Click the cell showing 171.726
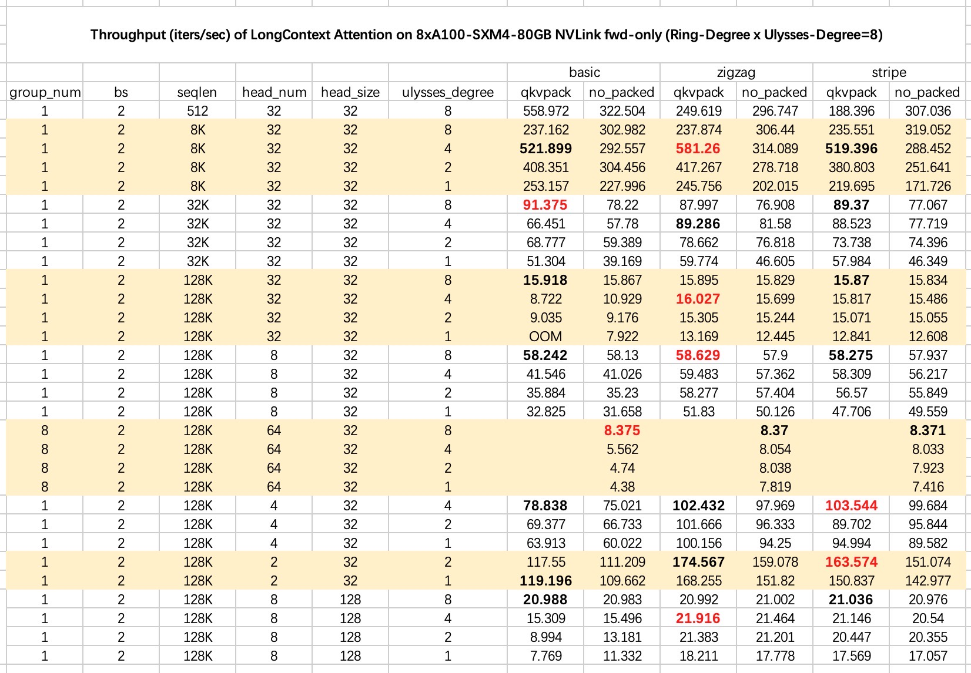The width and height of the screenshot is (971, 673). pyautogui.click(x=928, y=186)
